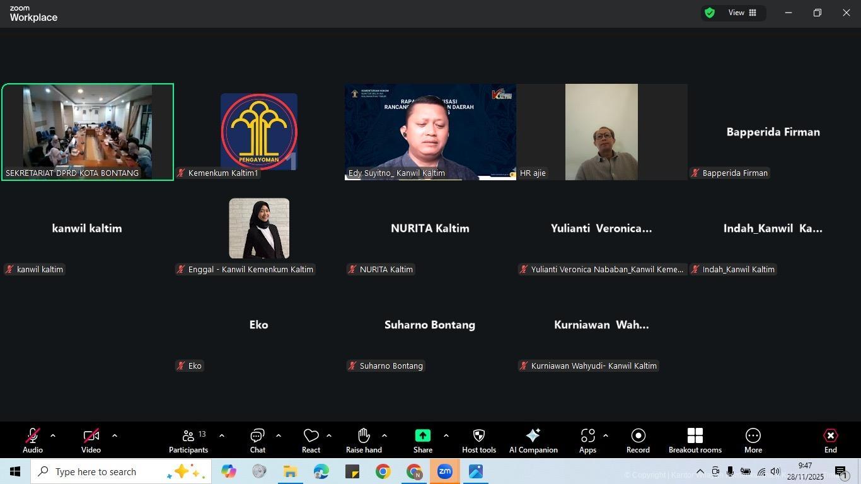
Task: Expand video options arrow next to Video
Action: pos(115,435)
